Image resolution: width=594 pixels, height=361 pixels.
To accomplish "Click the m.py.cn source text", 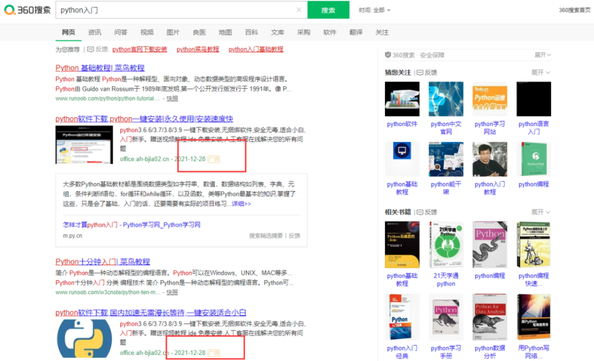I will pyautogui.click(x=72, y=236).
